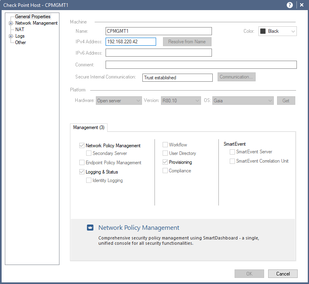Select Network Management in the tree
The height and width of the screenshot is (284, 309).
(36, 23)
